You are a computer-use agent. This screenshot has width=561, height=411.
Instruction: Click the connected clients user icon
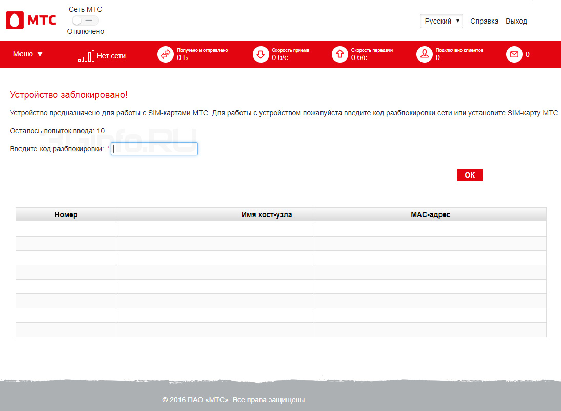(x=424, y=54)
